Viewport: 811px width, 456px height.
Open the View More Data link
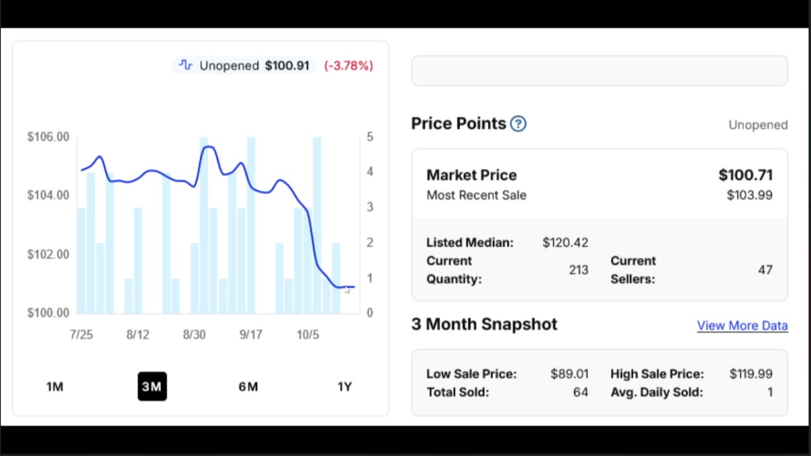742,326
